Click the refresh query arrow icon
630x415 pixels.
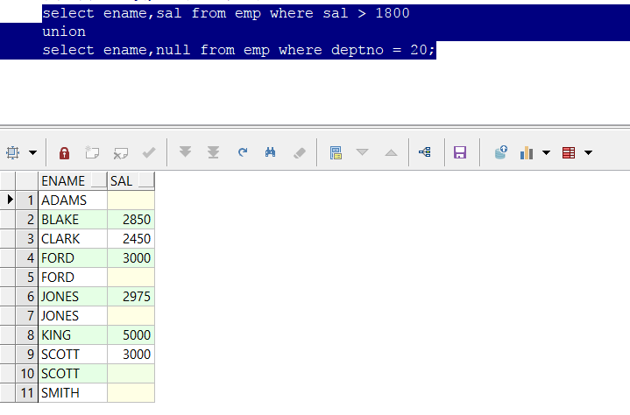point(243,151)
